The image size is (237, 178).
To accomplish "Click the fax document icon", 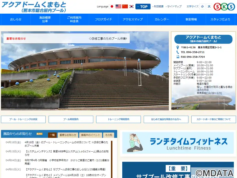I will coord(178,57).
